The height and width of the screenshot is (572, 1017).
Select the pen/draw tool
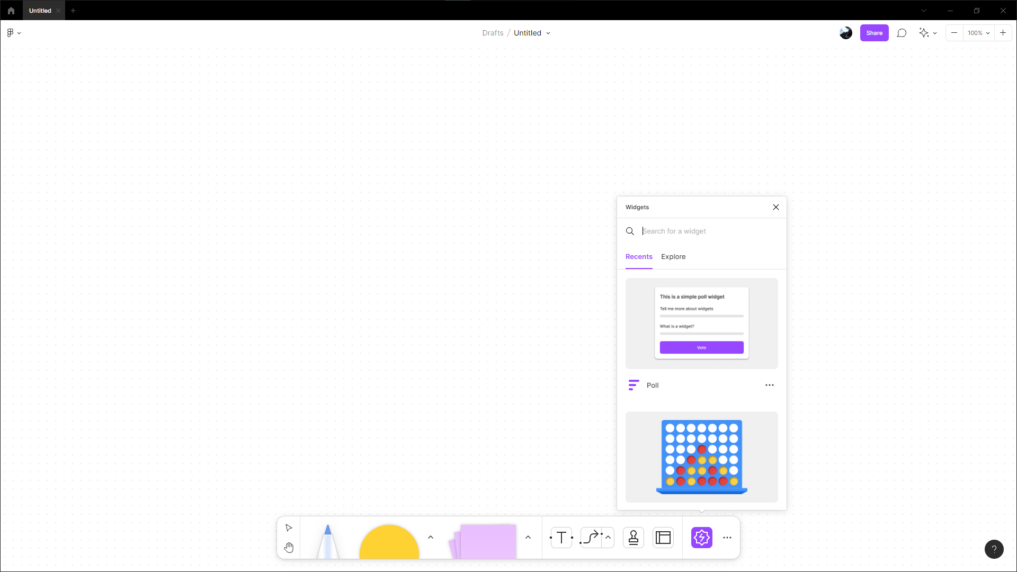[326, 537]
